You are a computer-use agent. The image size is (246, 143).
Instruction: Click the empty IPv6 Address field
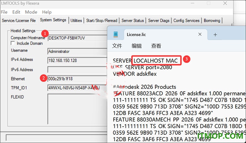[x=77, y=70]
